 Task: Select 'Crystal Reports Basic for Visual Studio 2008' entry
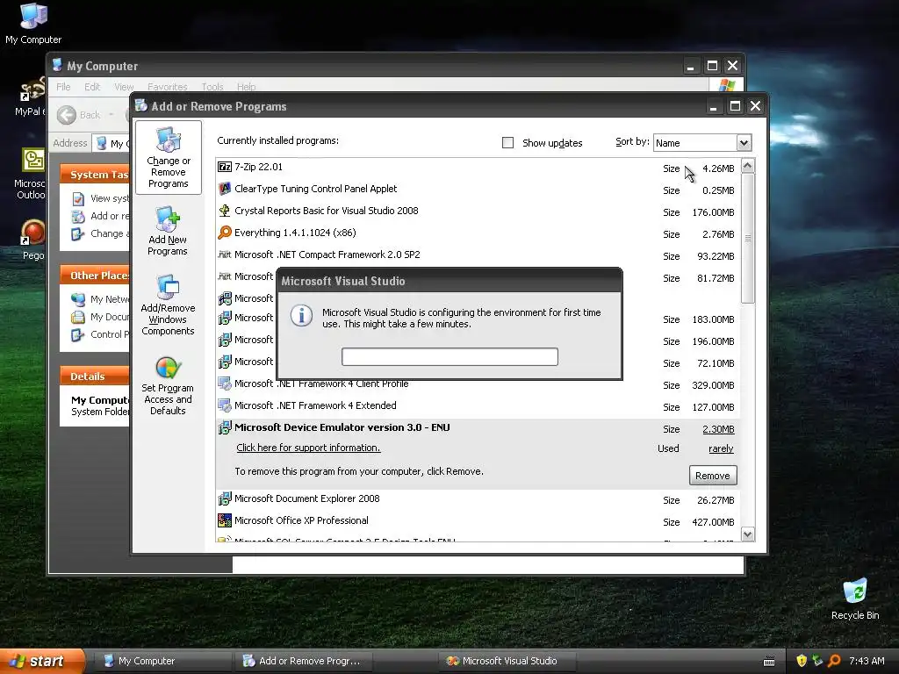[327, 211]
